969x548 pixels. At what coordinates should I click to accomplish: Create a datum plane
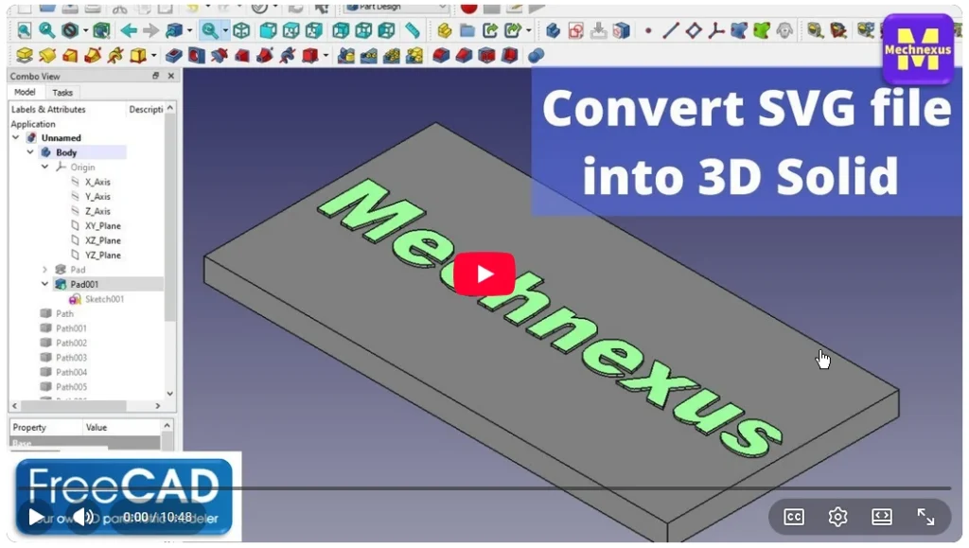[694, 30]
